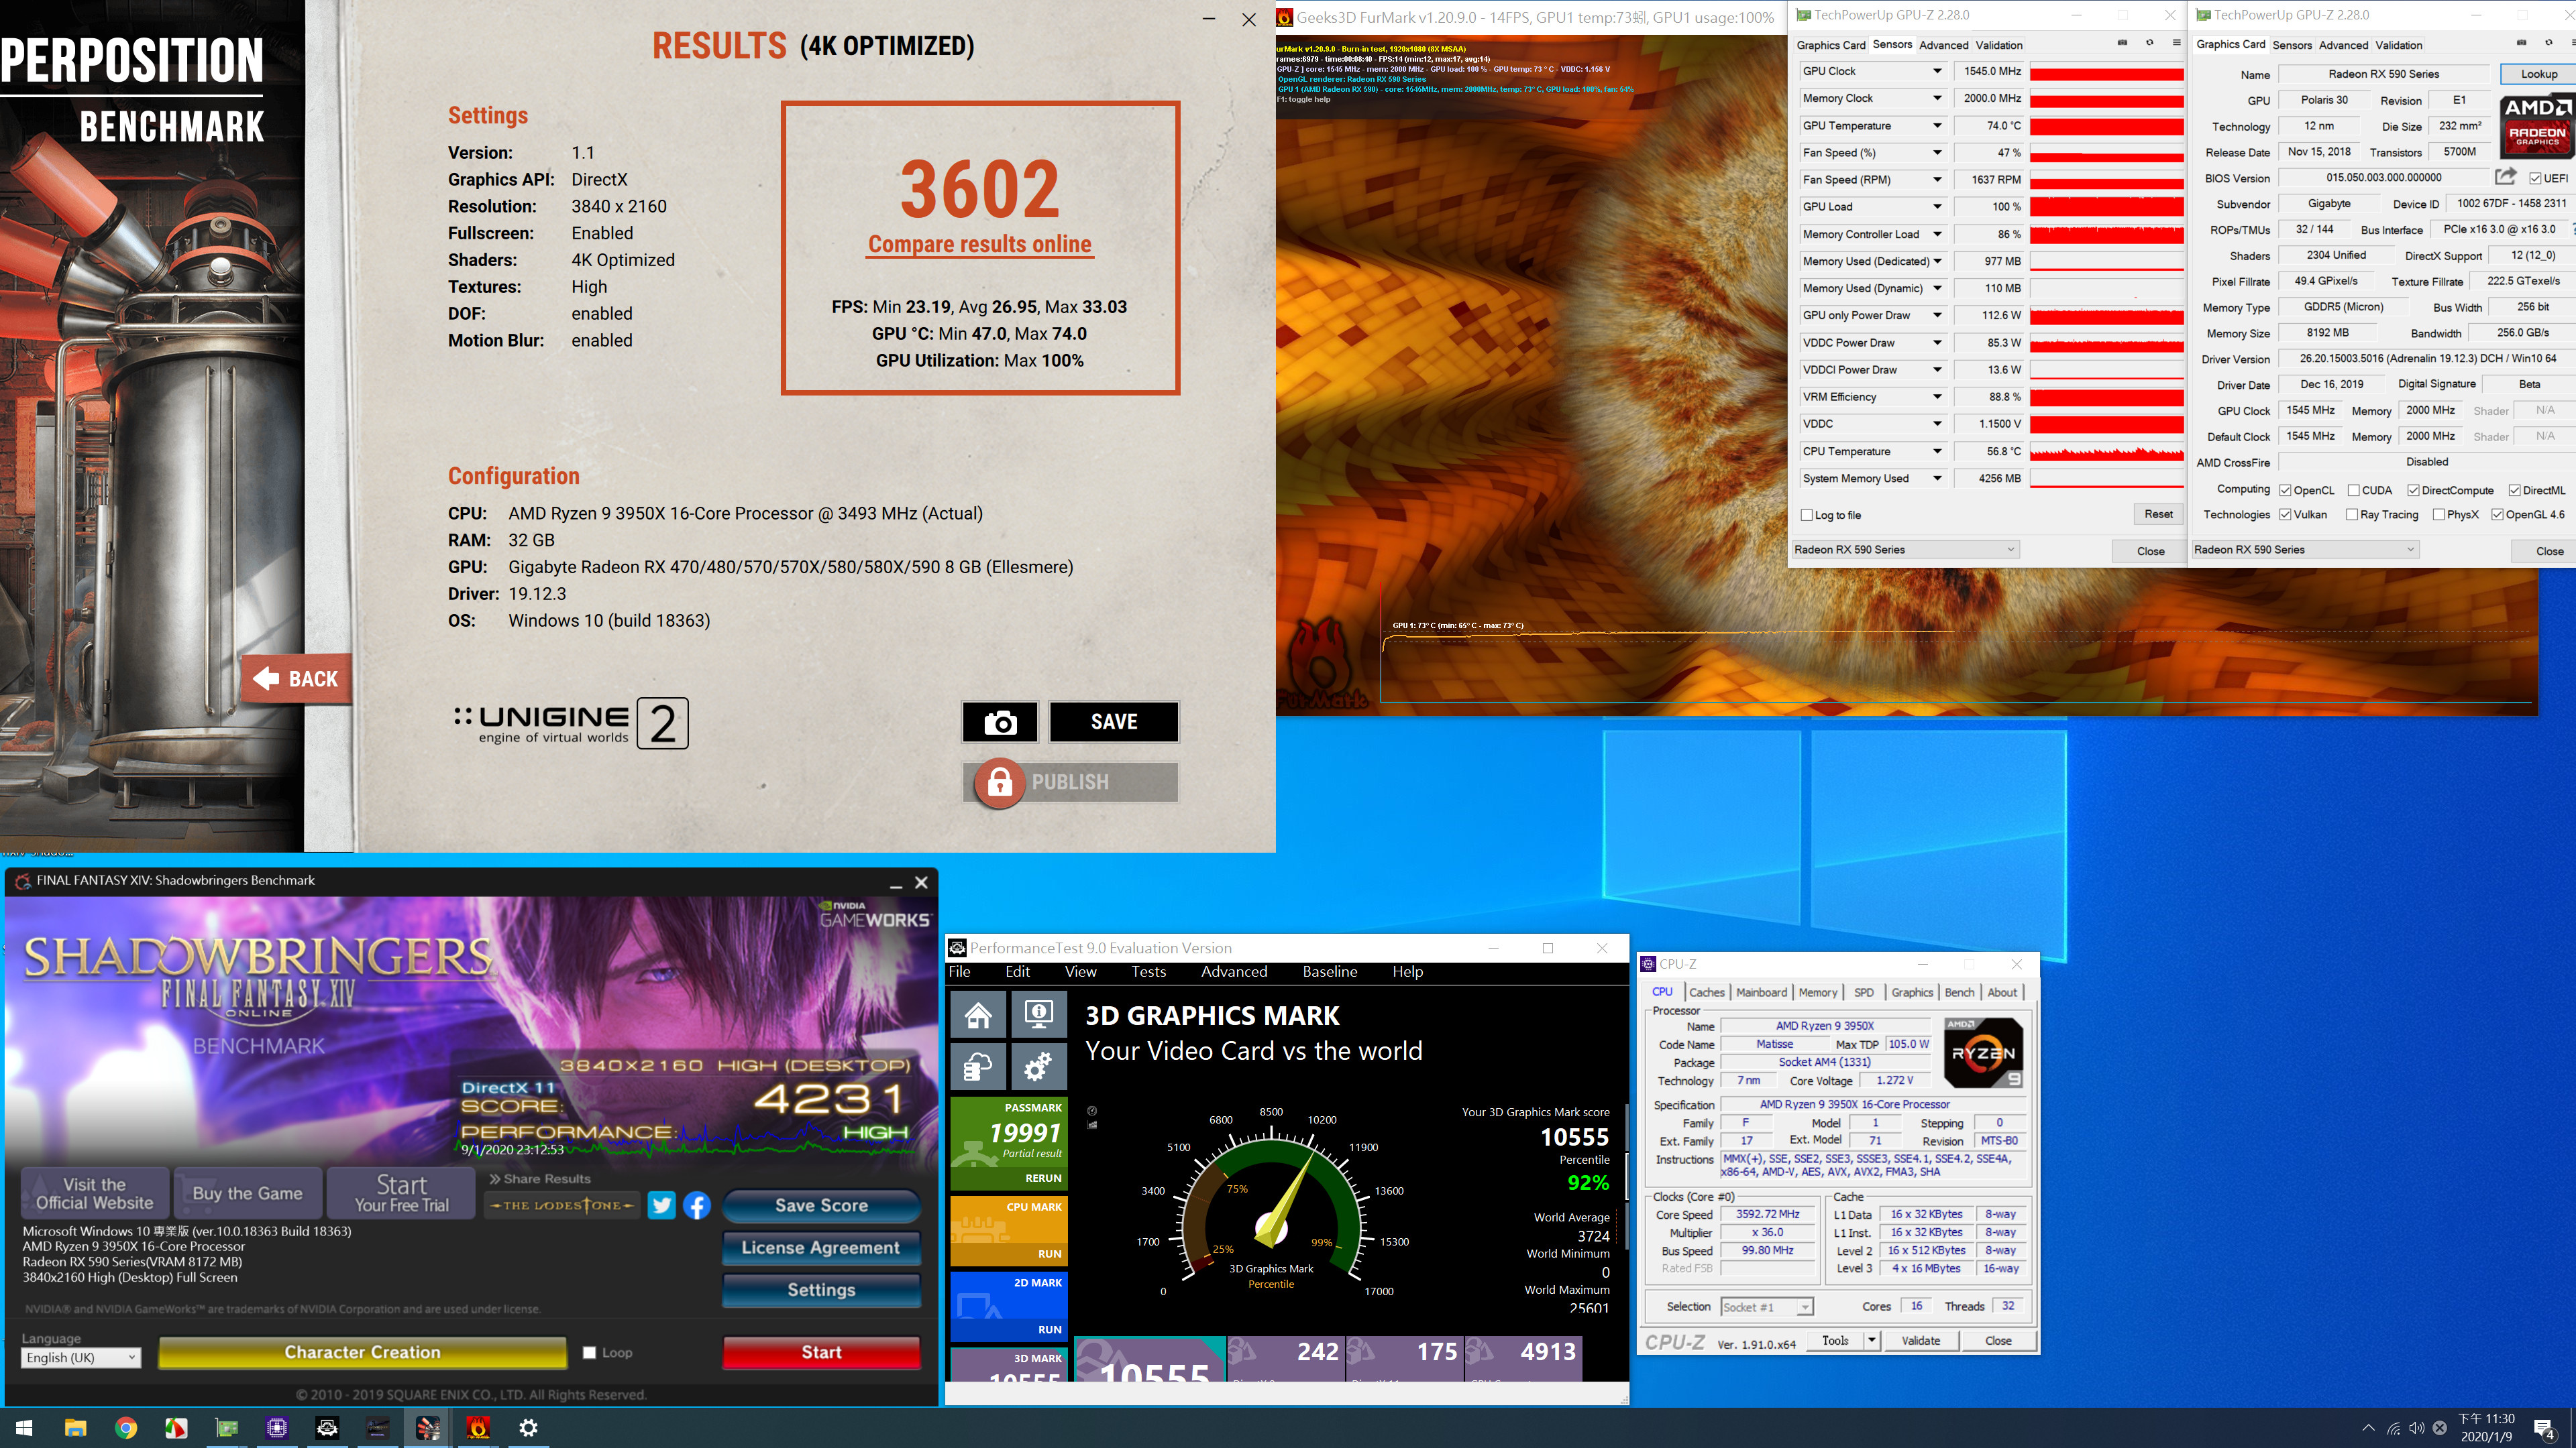Click the small chart view icon in PerformanceTest
This screenshot has height=1448, width=2576.
1092,1124
